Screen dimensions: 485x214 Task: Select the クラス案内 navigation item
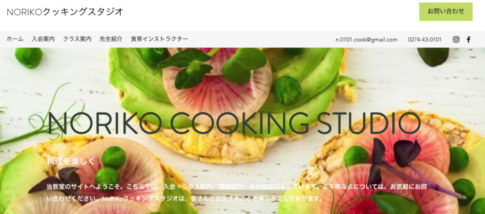tap(77, 39)
